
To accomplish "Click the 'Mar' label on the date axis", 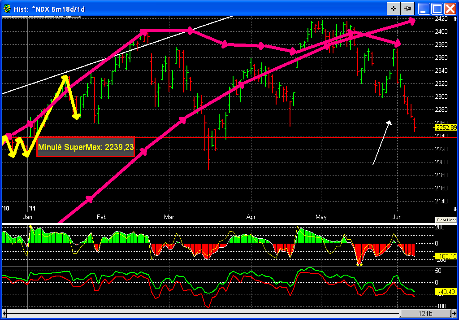I will tap(169, 217).
